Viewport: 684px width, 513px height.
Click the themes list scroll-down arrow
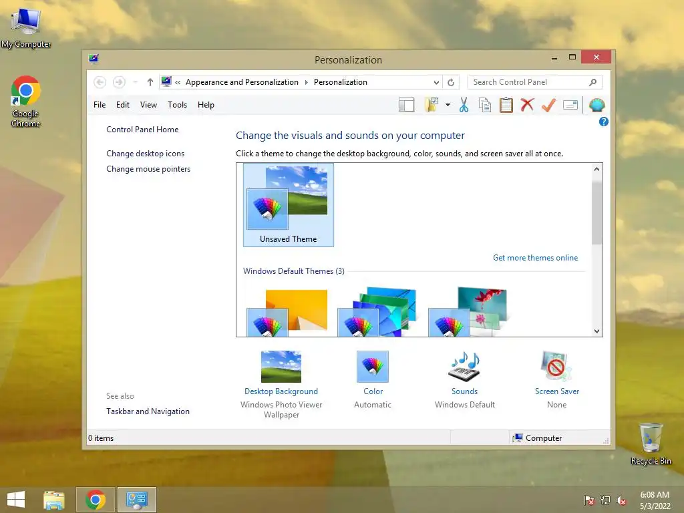coord(596,331)
